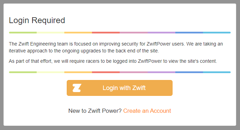Select purple segment of the top color bar

[x=161, y=32]
